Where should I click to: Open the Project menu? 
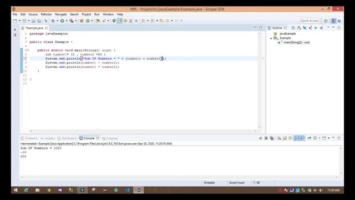point(87,14)
